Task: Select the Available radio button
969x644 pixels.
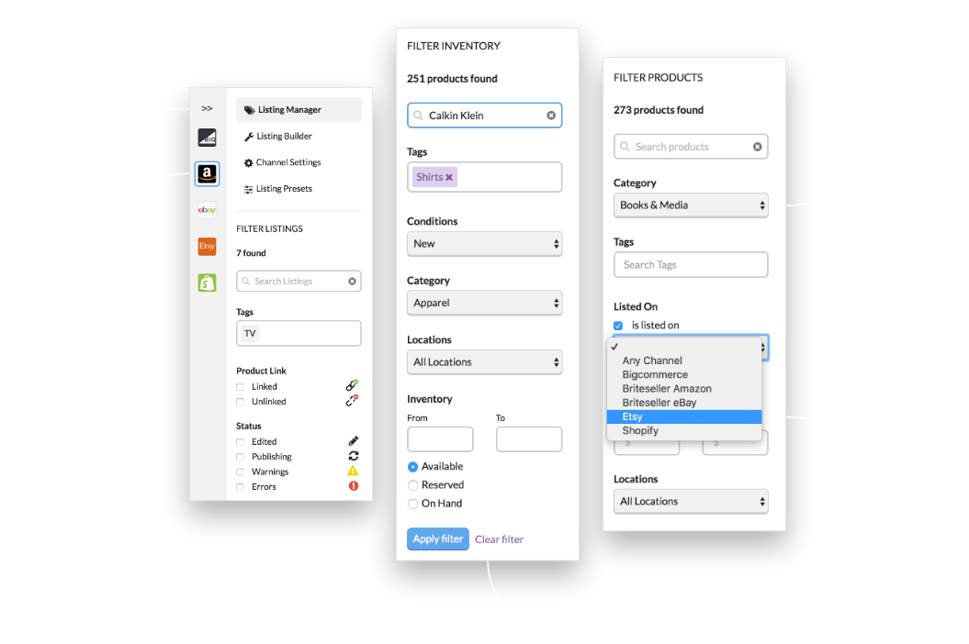Action: point(412,467)
